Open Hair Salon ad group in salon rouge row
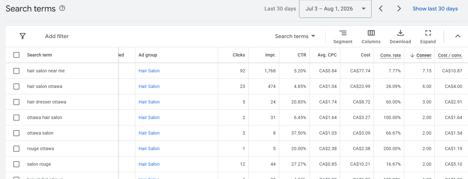The height and width of the screenshot is (179, 468). [149, 164]
